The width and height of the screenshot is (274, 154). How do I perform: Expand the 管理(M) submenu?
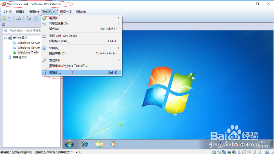pos(82,60)
